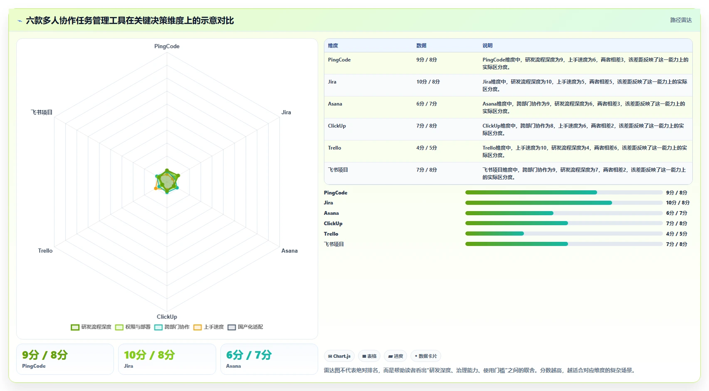Click the 10分 / 8分 value beside Jira progress
709x391 pixels.
click(x=678, y=203)
